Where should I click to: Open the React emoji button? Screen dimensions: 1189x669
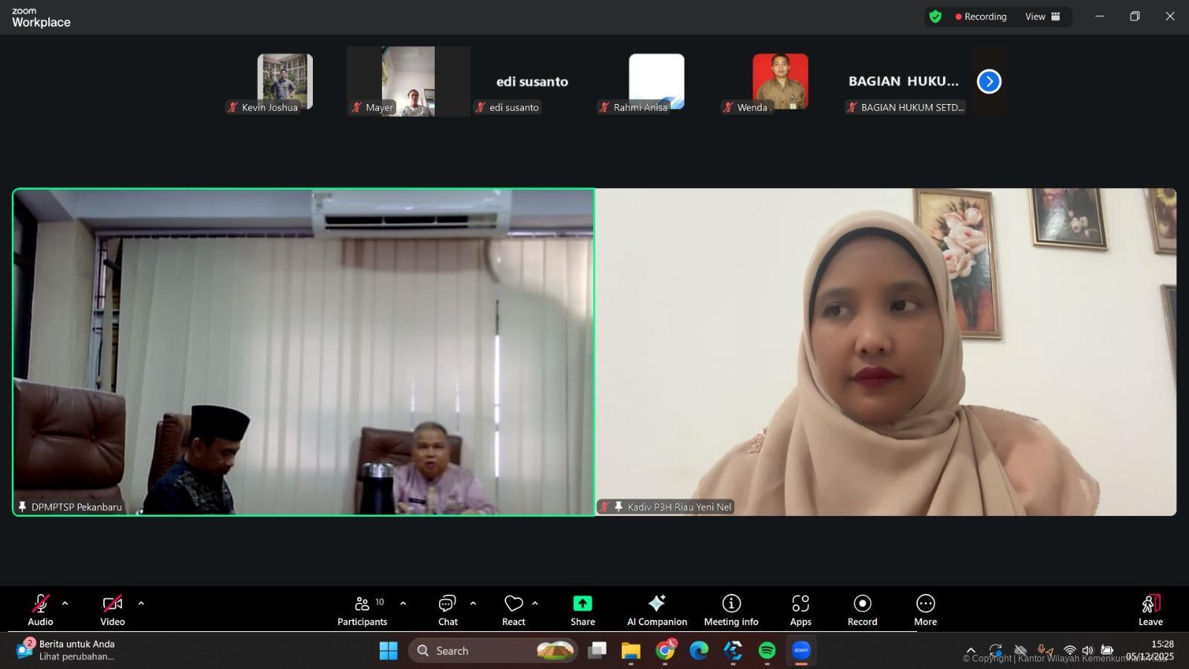point(513,610)
